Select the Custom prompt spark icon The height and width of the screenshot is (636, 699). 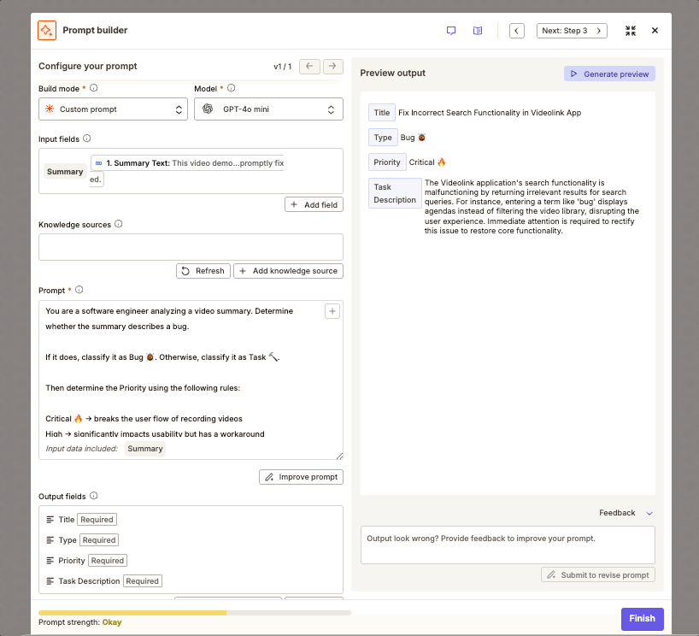51,109
